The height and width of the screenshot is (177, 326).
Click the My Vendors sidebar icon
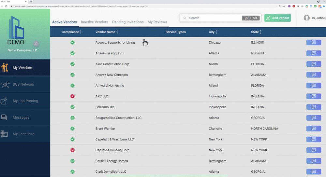[5, 68]
